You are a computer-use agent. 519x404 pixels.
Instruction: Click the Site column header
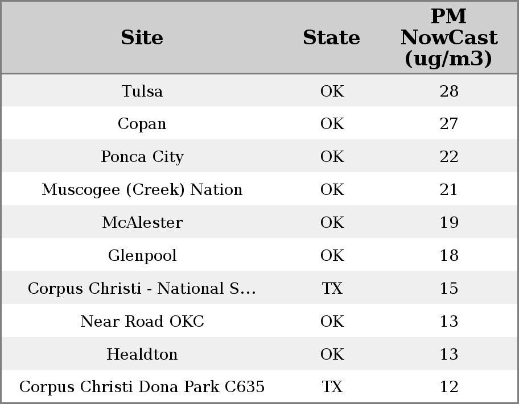coord(142,38)
